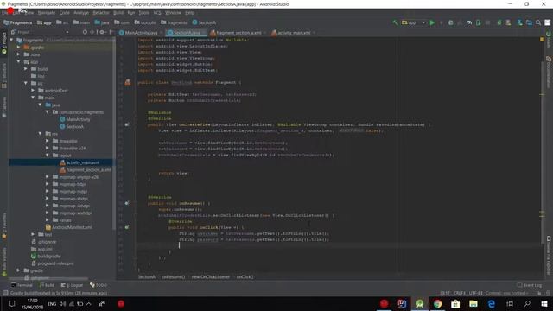Open Chrome from the Windows taskbar
Screen dimensions: 553x311
point(437,303)
